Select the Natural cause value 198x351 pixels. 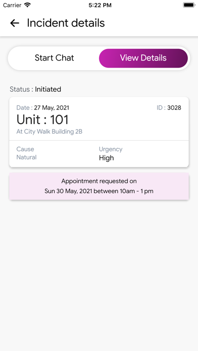pyautogui.click(x=26, y=157)
